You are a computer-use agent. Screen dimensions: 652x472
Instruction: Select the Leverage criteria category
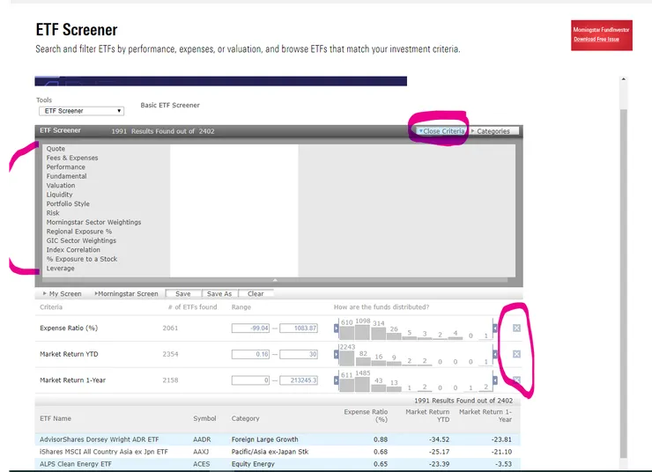(x=60, y=269)
